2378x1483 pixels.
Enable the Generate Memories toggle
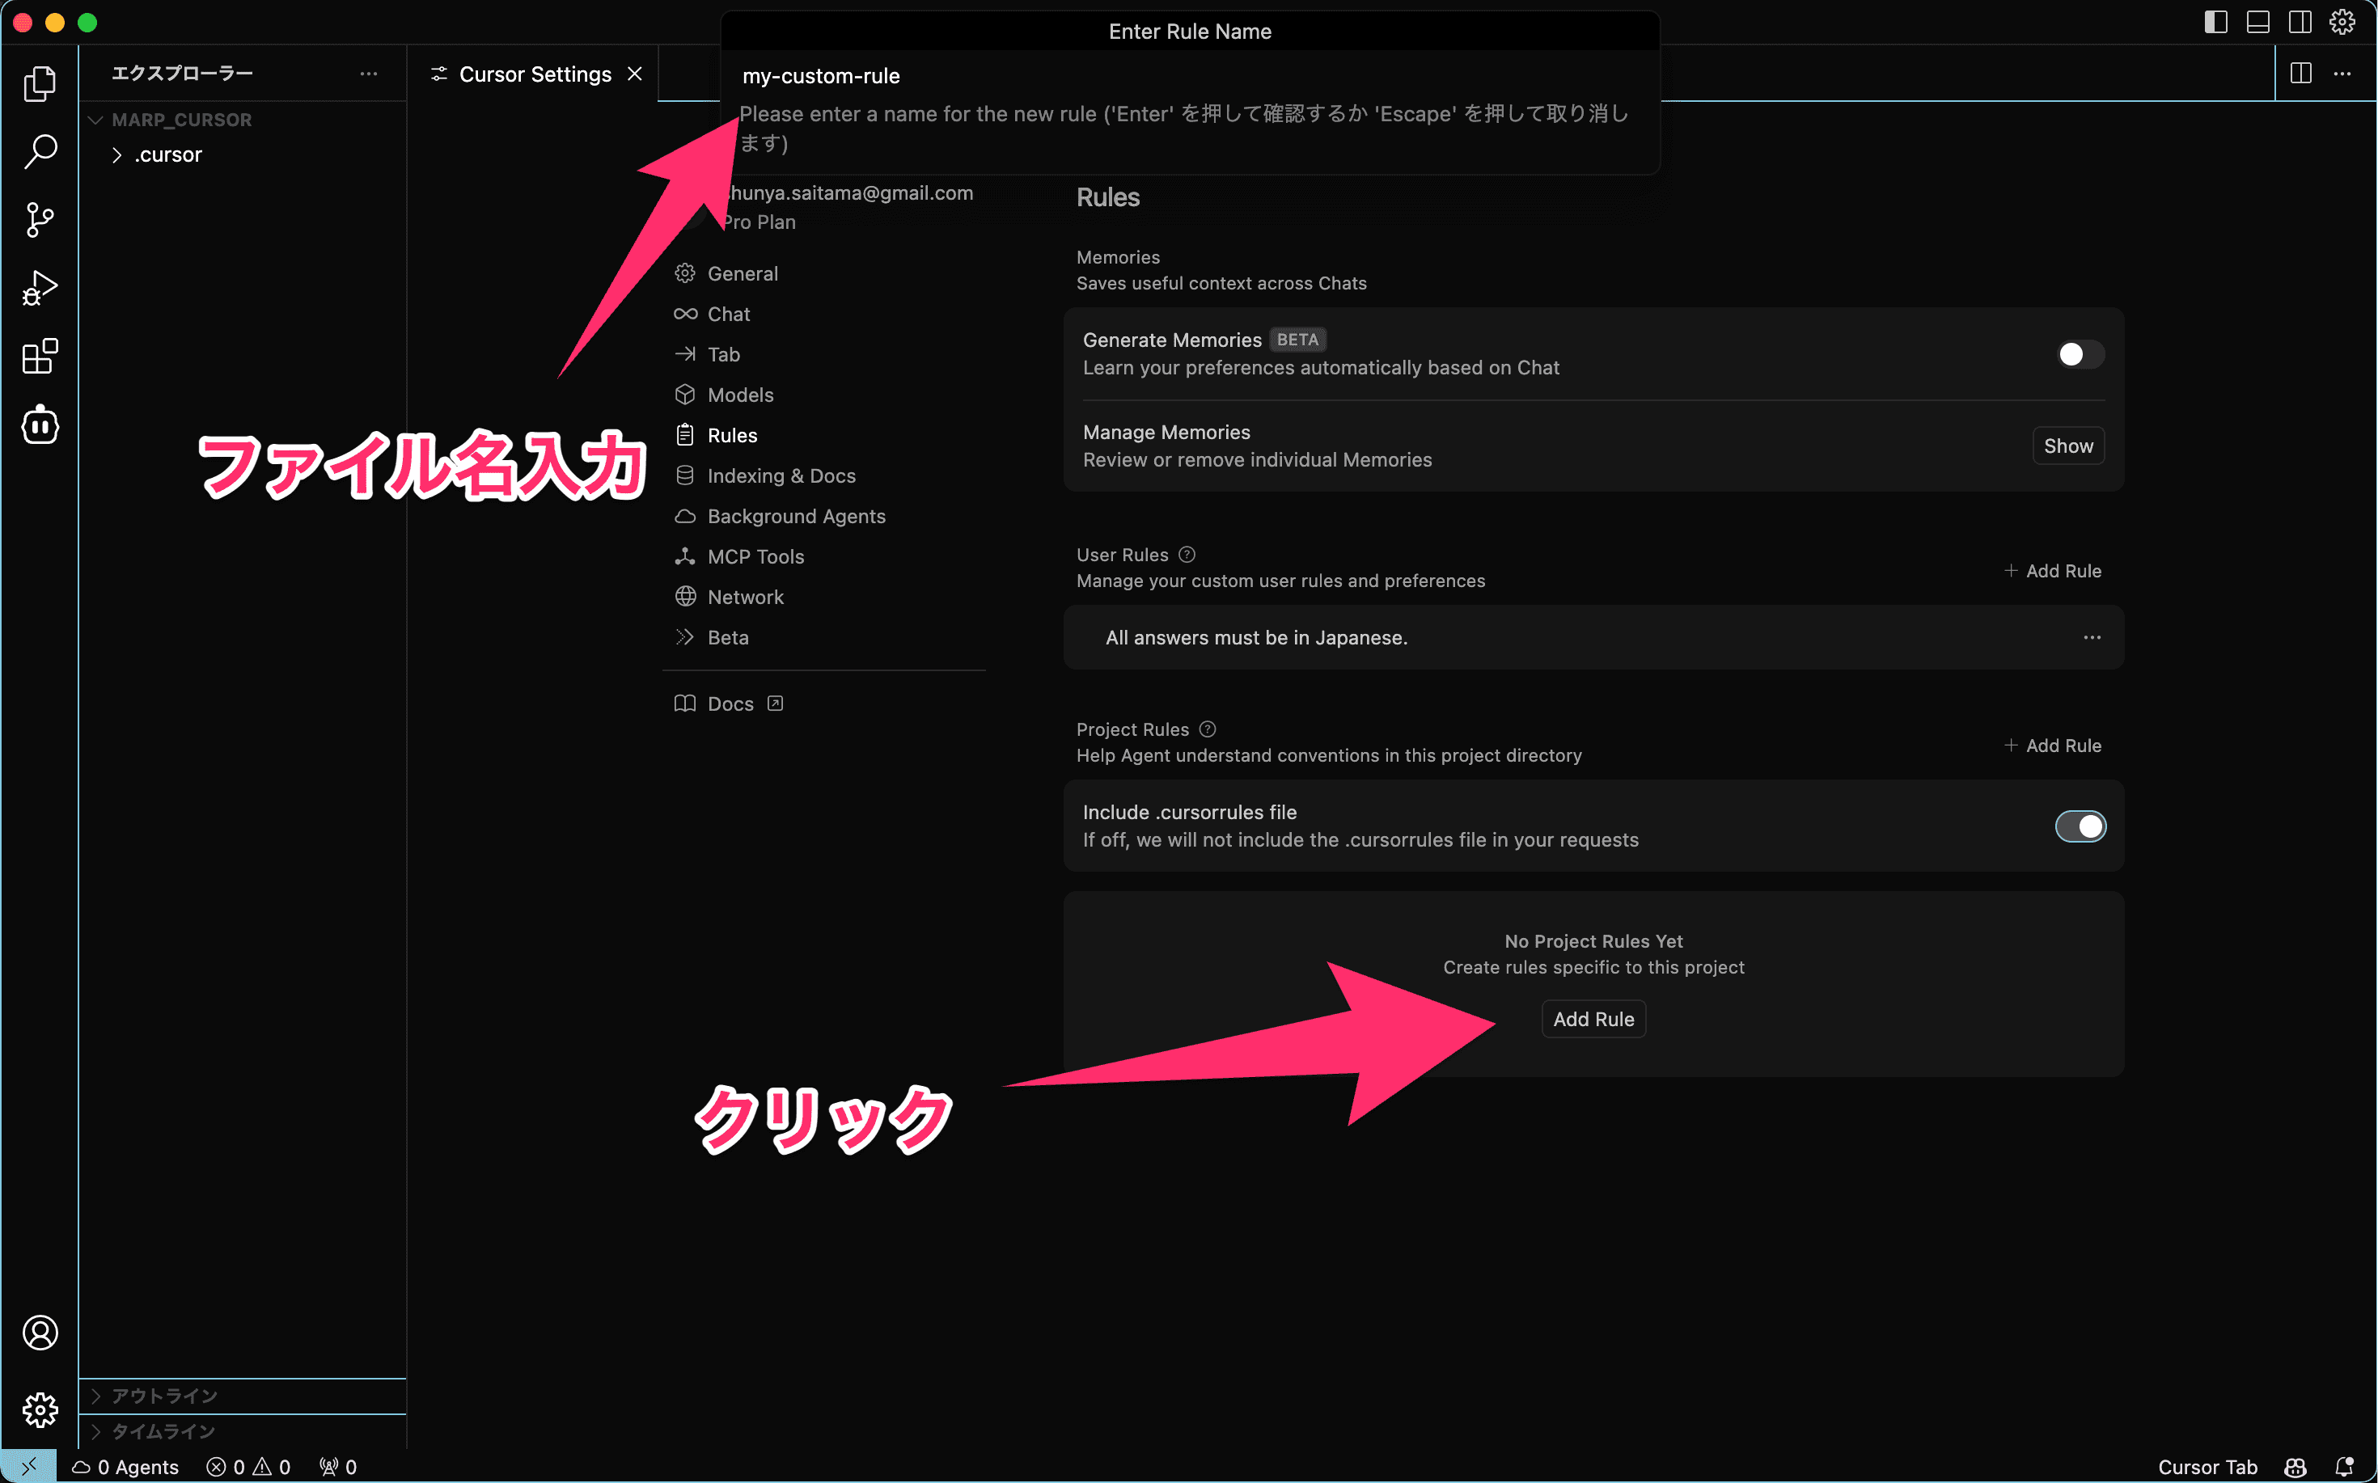click(2080, 354)
